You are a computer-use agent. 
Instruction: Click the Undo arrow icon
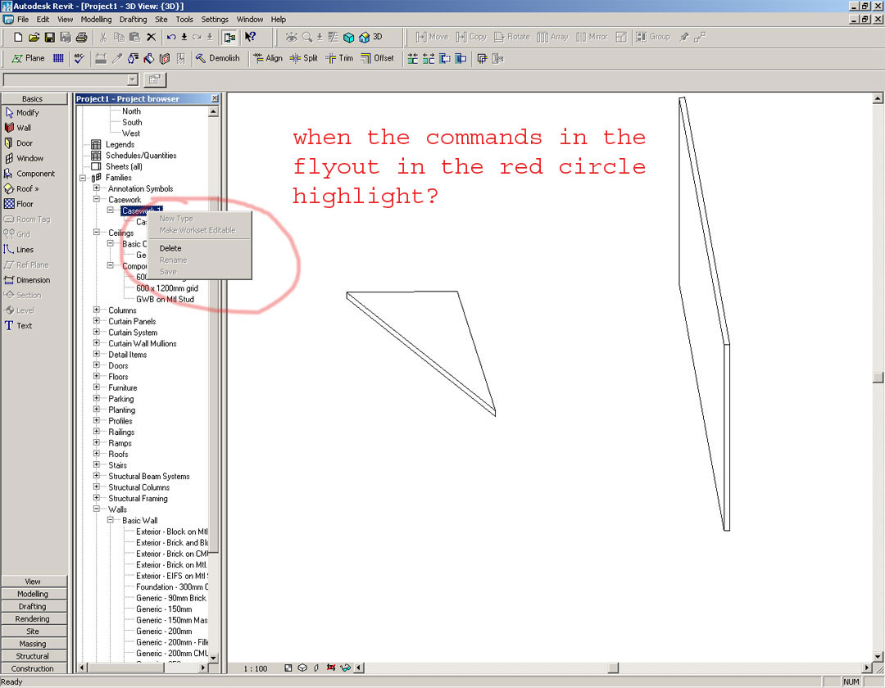171,37
